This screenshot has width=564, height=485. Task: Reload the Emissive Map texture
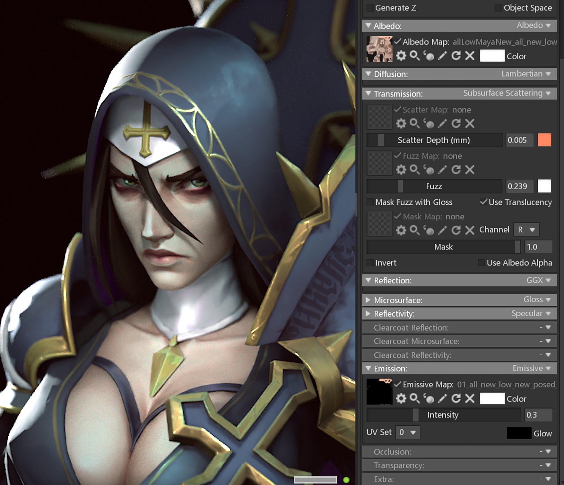[456, 398]
